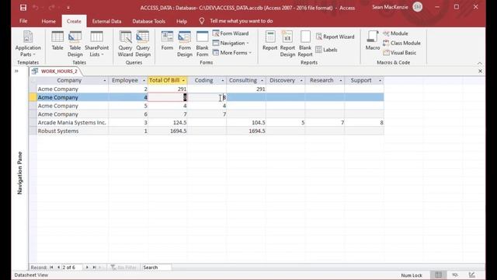Viewport: 497px width, 280px height.
Task: Click the Save icon in title bar
Action: coord(23,7)
